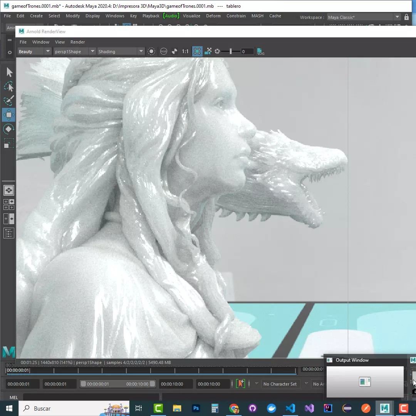Click the Buscar search box
Screen dimensions: 416x416
point(74,408)
